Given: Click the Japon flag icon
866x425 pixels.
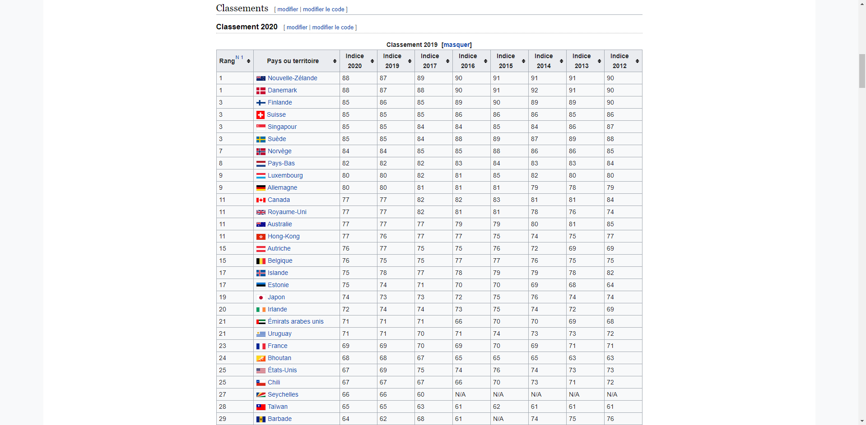Looking at the screenshot, I should (x=261, y=297).
